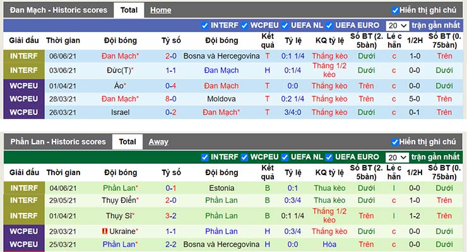Image resolution: width=467 pixels, height=252 pixels.
Task: Click the INTERF league label dated 06/06/21
Action: coord(24,56)
